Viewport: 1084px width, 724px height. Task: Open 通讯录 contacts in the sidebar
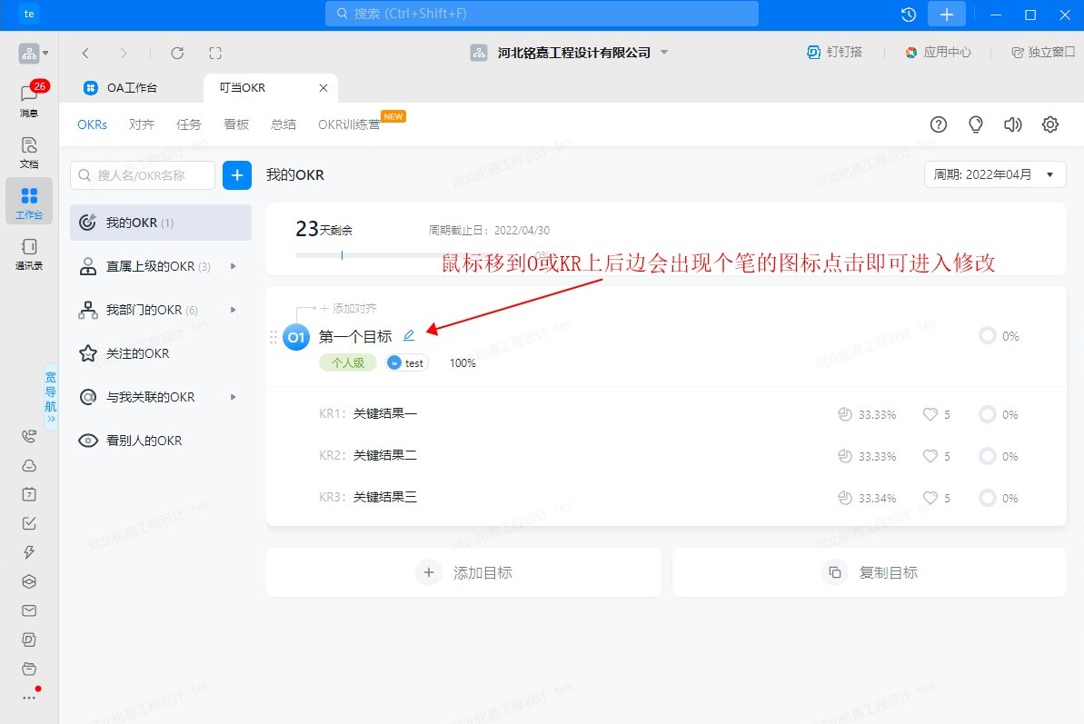coord(29,253)
